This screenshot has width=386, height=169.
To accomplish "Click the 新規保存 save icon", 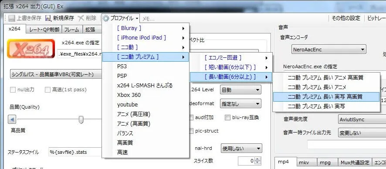I will click(x=48, y=18).
